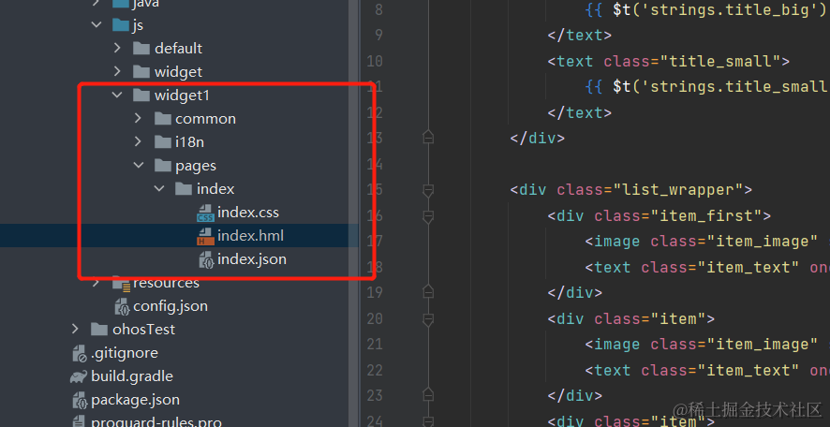Image resolution: width=830 pixels, height=427 pixels.
Task: Click the closing </div> on line 13
Action: coord(538,138)
